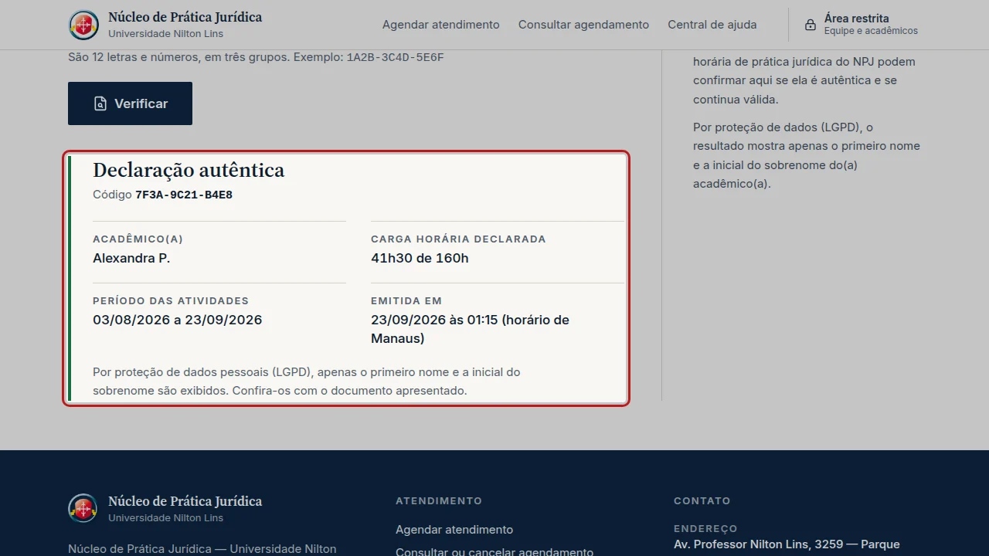Viewport: 989px width, 556px height.
Task: Open Consultar agendamento in top navigation
Action: click(x=583, y=25)
